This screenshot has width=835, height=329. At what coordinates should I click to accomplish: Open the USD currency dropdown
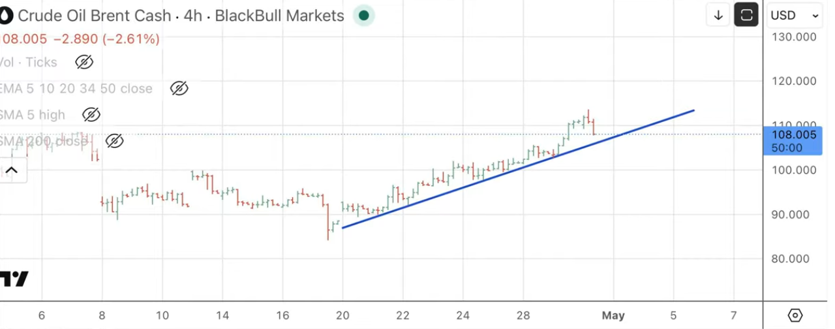[795, 15]
